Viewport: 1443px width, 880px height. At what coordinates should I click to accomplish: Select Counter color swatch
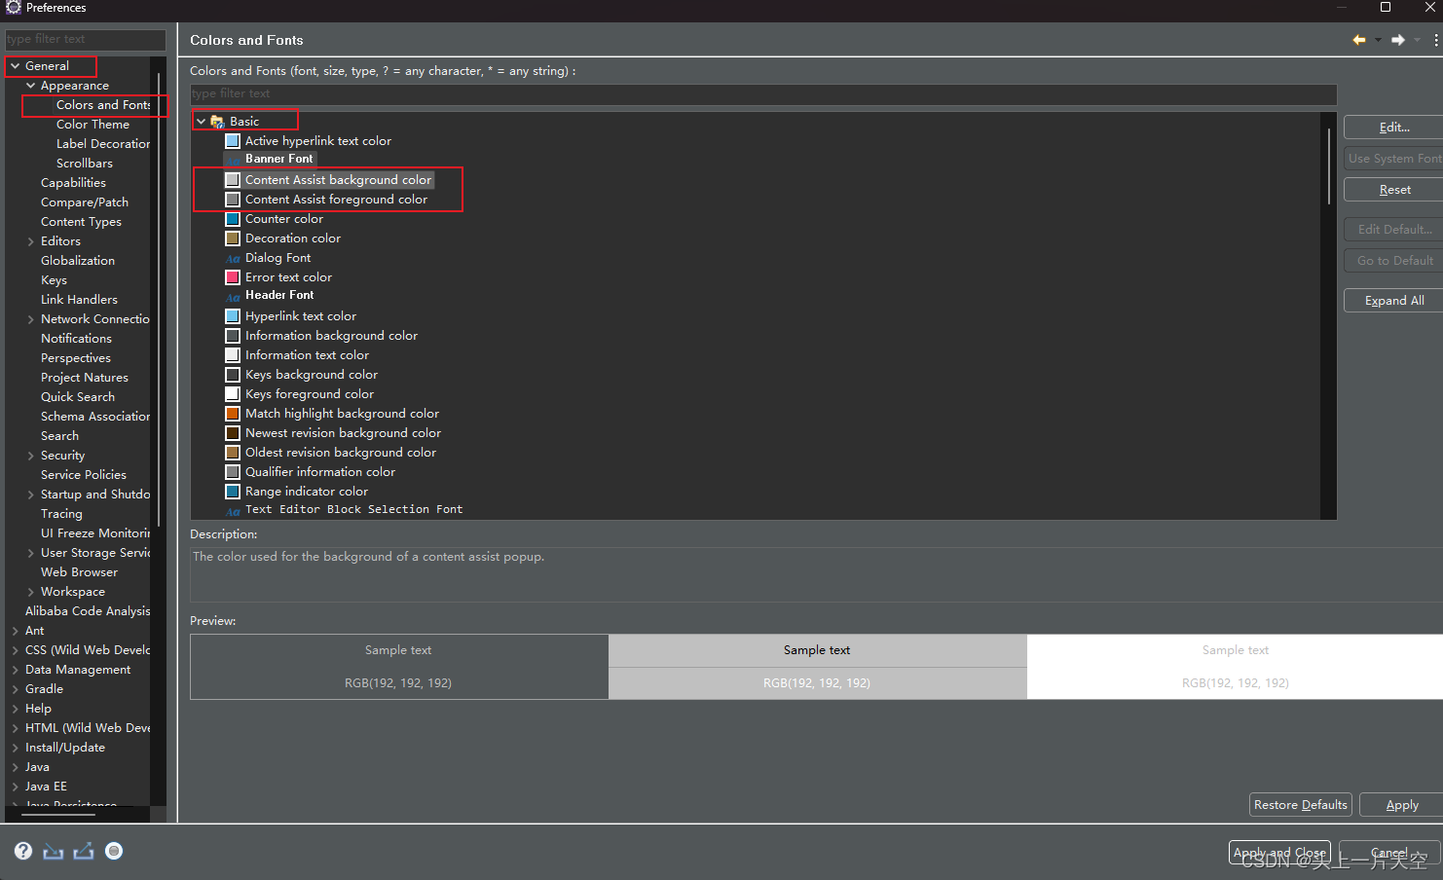point(233,219)
